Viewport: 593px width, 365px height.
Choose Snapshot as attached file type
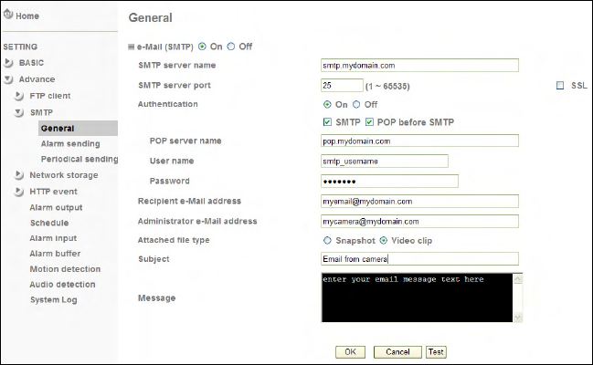[x=327, y=240]
